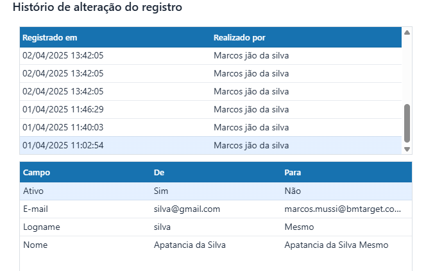Select the "Ativo" field row
The height and width of the screenshot is (271, 426).
coord(33,191)
